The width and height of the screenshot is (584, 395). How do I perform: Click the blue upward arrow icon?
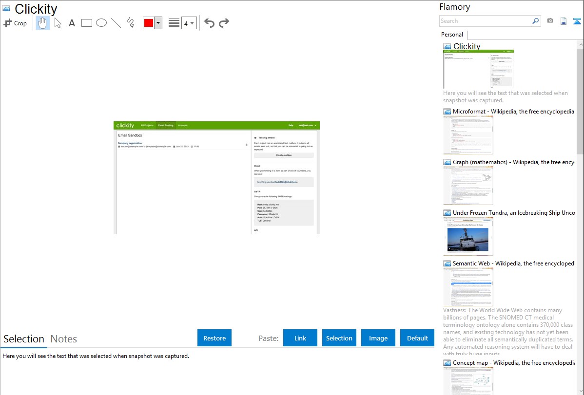tap(577, 21)
